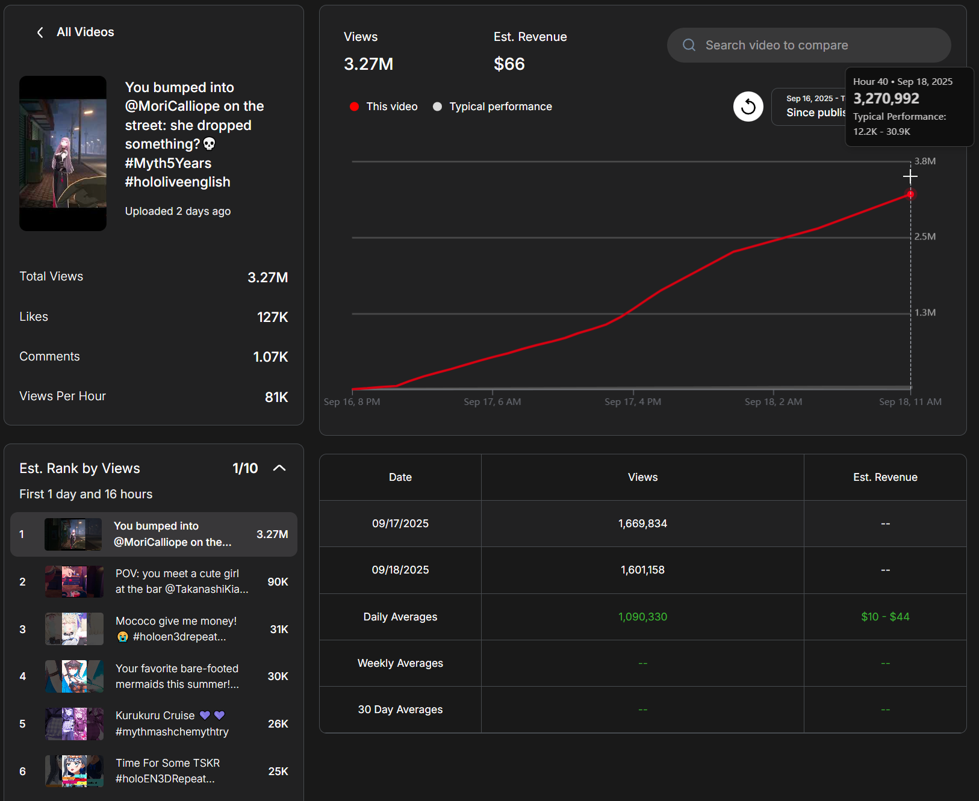
Task: Click 'Uploaded 2 days ago' text
Action: (x=178, y=211)
